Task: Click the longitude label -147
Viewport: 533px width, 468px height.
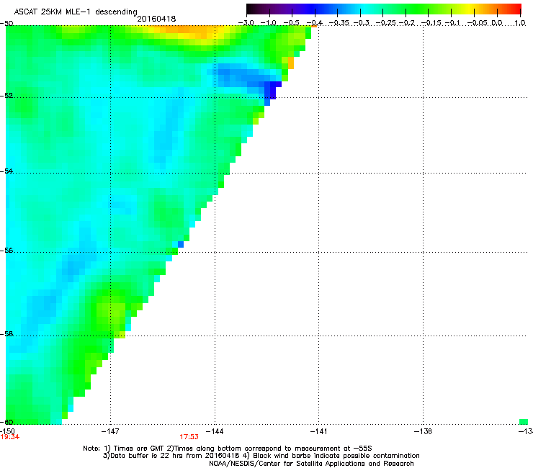Action: [110, 431]
